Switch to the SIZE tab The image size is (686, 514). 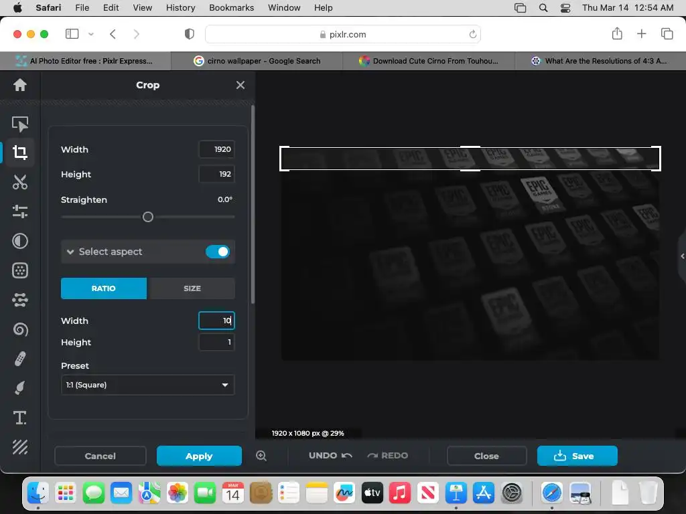point(192,288)
